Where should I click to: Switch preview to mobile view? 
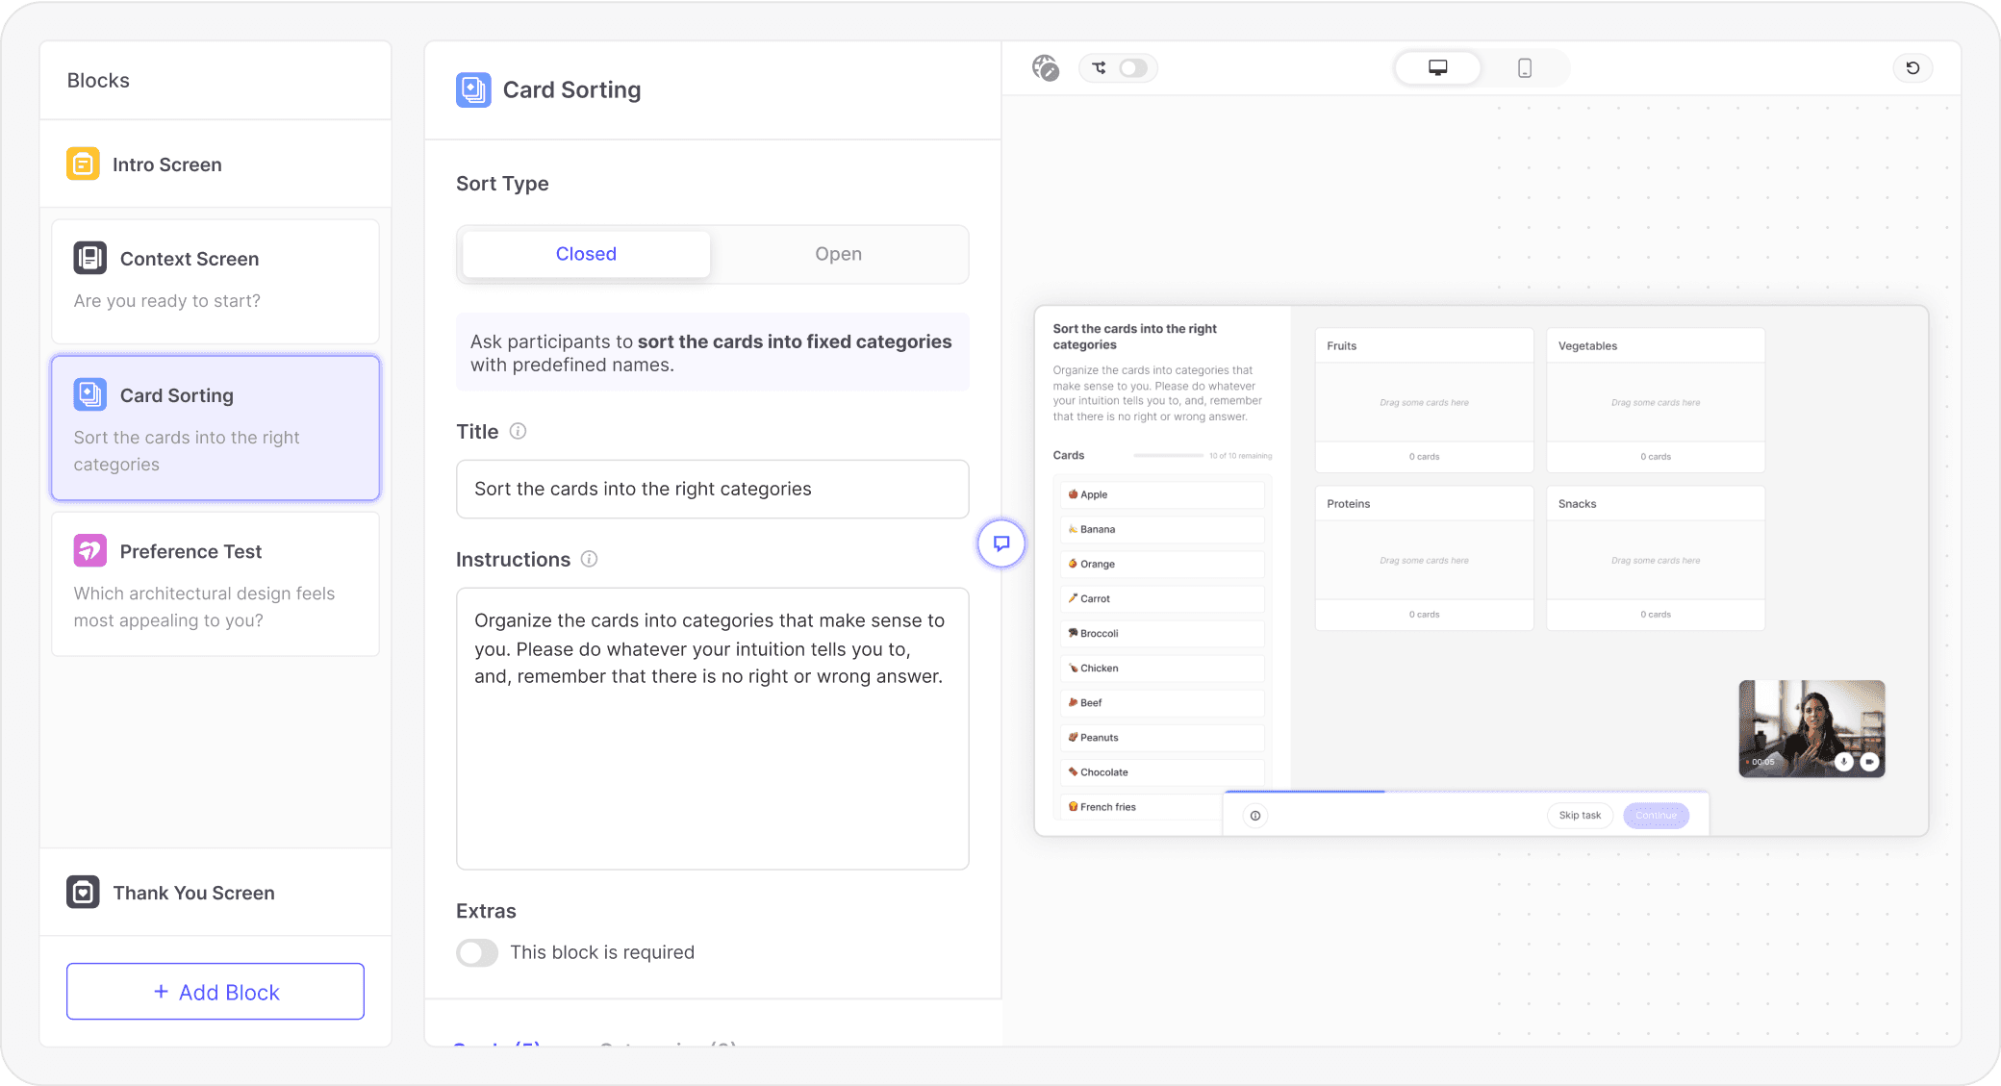point(1524,68)
